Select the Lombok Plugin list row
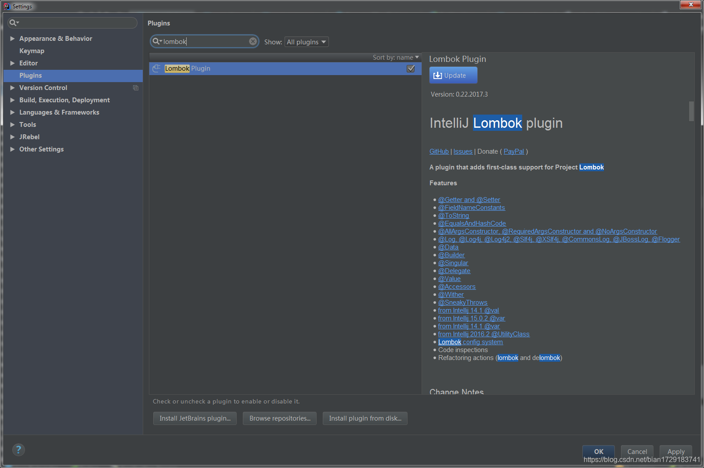The height and width of the screenshot is (468, 704). (x=285, y=68)
